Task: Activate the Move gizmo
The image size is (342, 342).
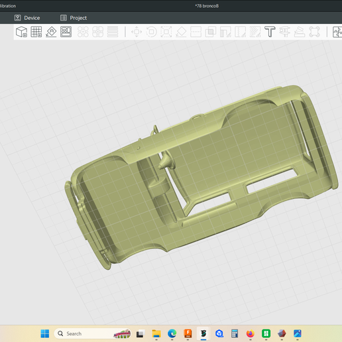Action: point(137,32)
